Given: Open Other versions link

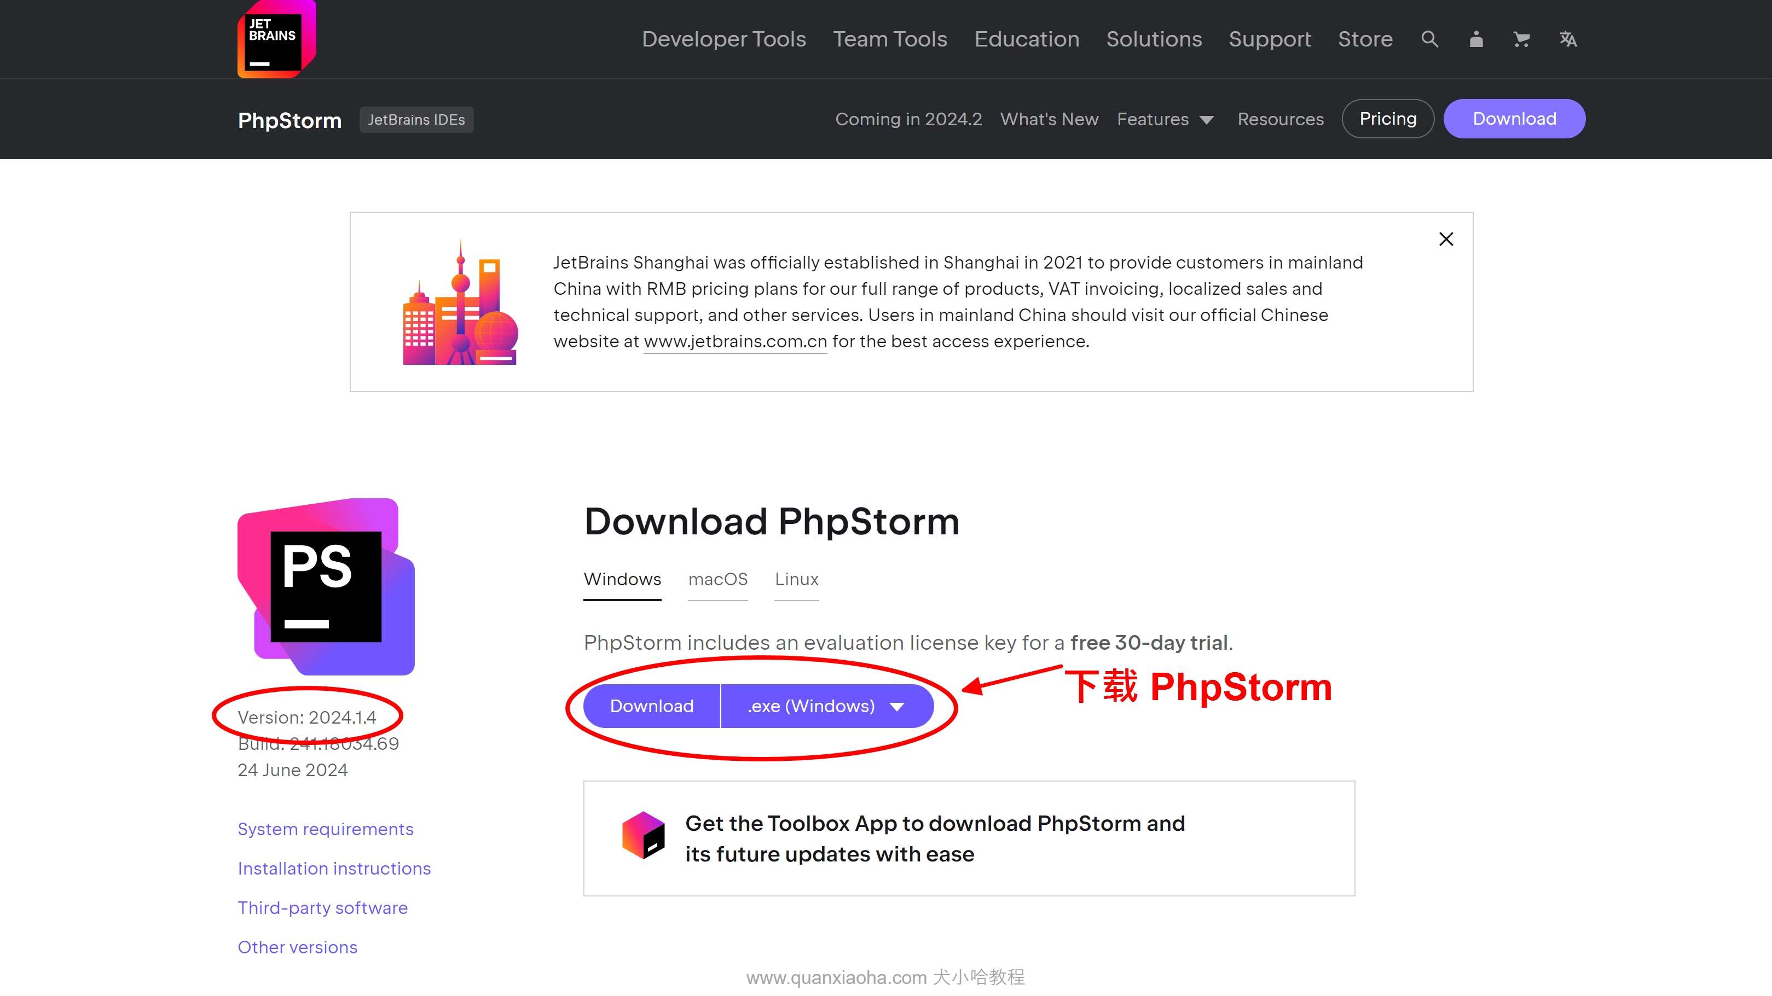Looking at the screenshot, I should tap(297, 947).
